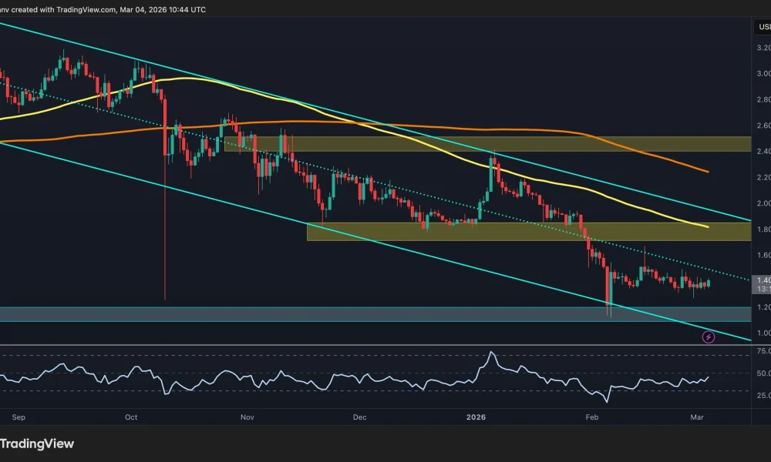Image resolution: width=771 pixels, height=462 pixels.
Task: Click the 'Sep' label on the time axis
Action: pyautogui.click(x=19, y=417)
